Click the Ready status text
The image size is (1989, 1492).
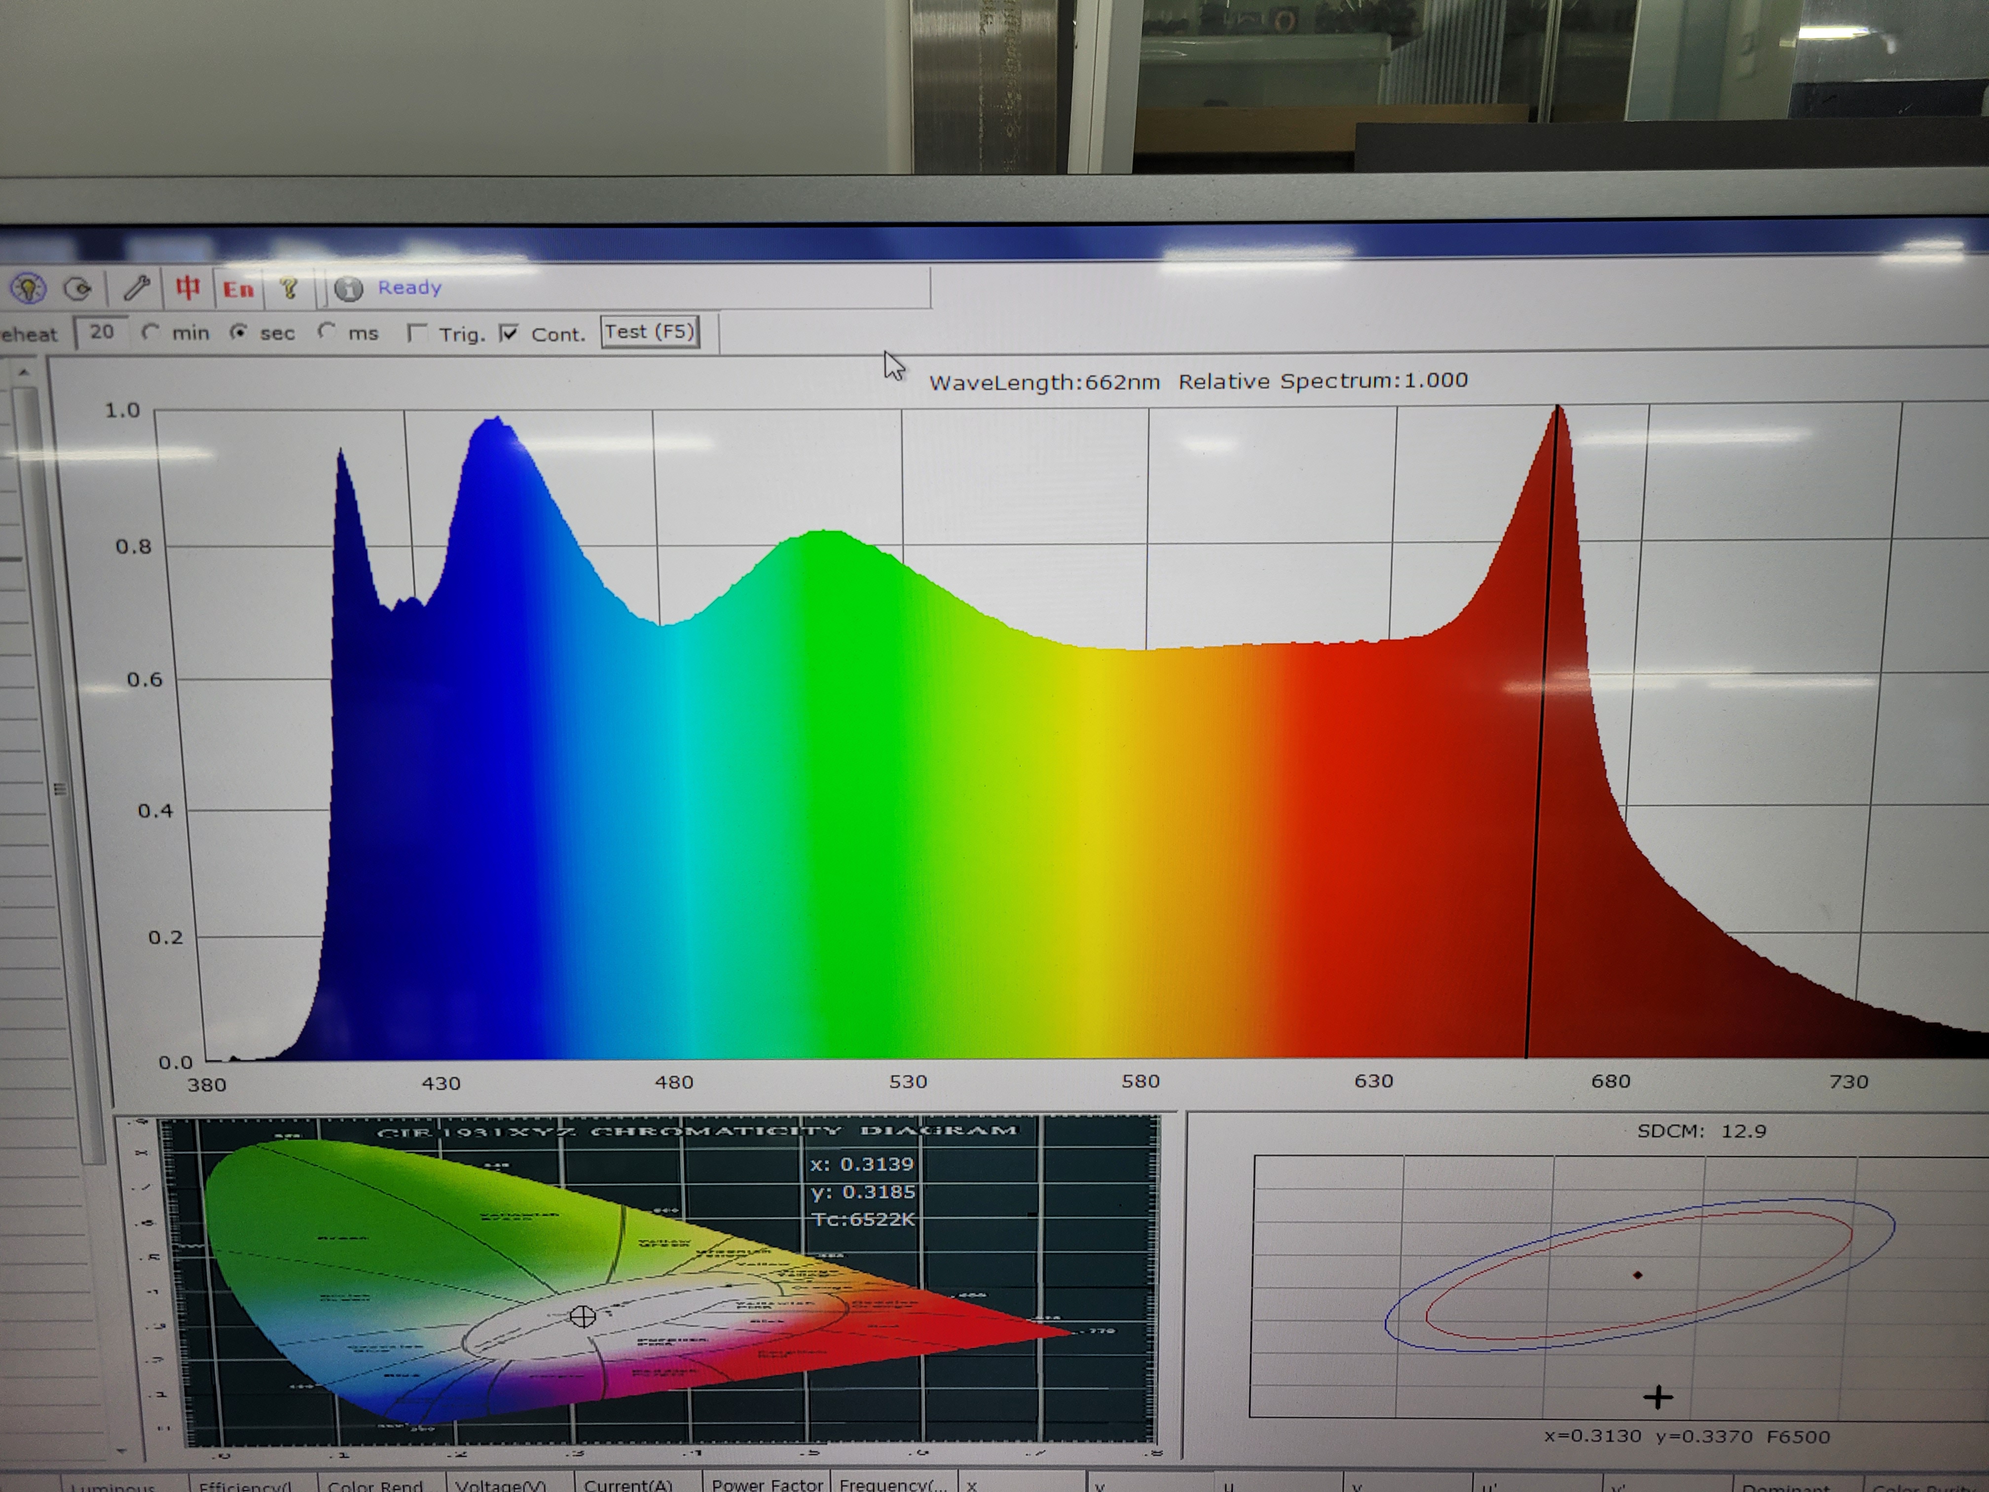coord(410,288)
